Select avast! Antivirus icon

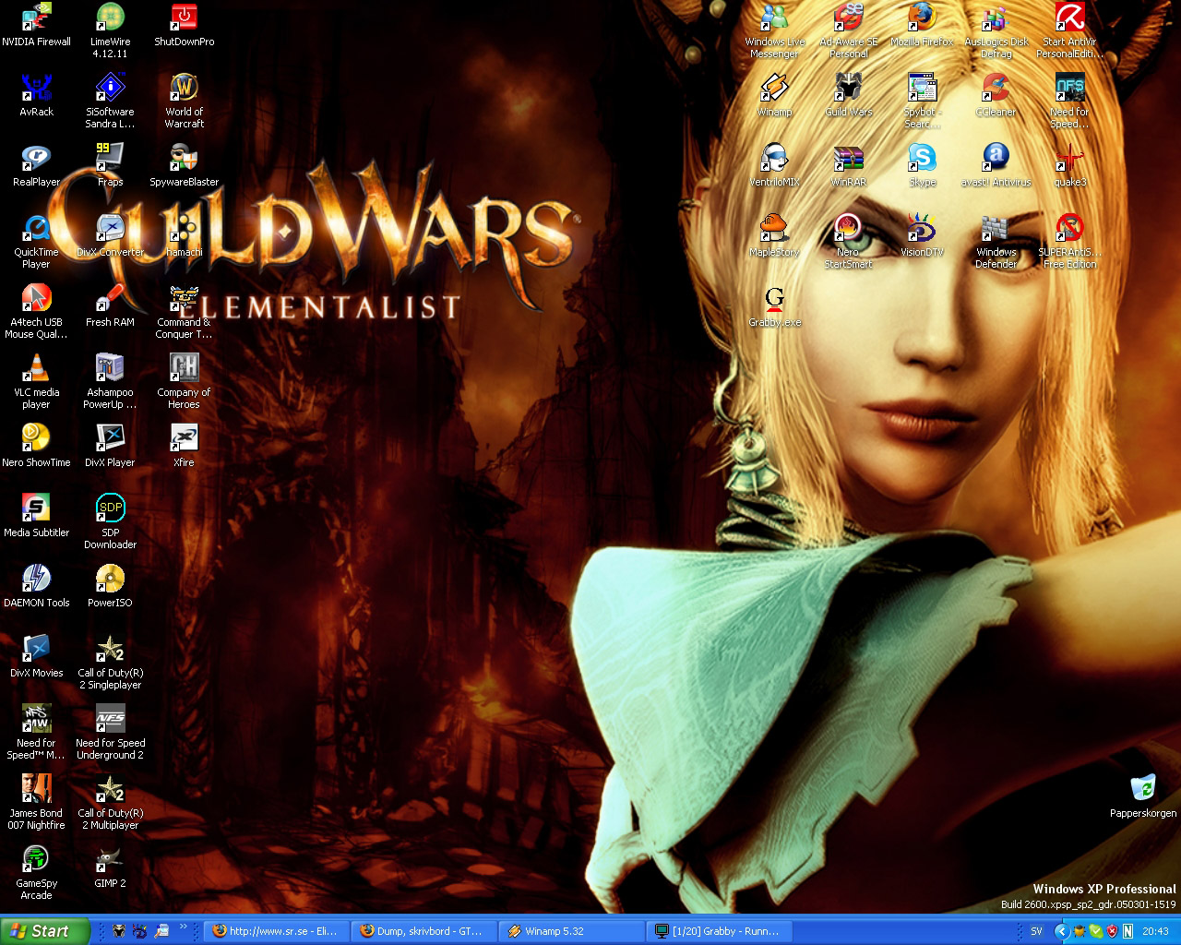pyautogui.click(x=996, y=166)
